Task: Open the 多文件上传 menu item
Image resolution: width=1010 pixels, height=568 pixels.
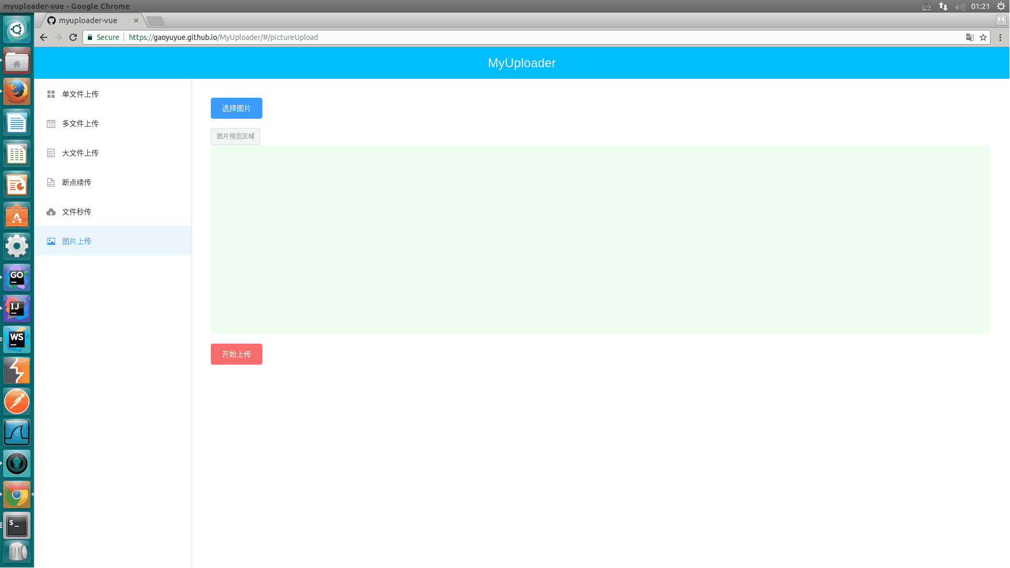Action: point(80,123)
